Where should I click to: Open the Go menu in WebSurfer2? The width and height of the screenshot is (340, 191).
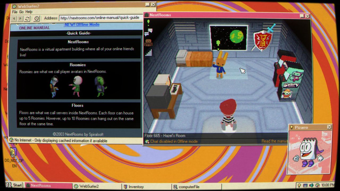21,12
